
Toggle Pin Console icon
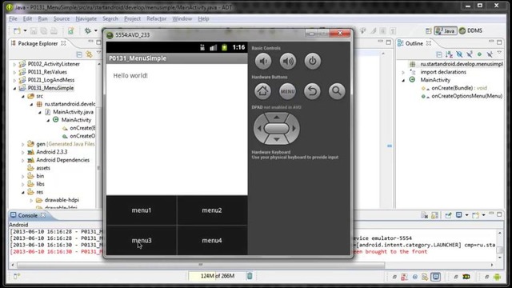pyautogui.click(x=448, y=215)
